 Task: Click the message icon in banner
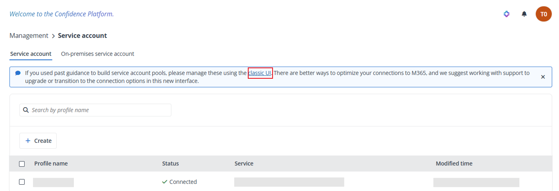tap(18, 73)
